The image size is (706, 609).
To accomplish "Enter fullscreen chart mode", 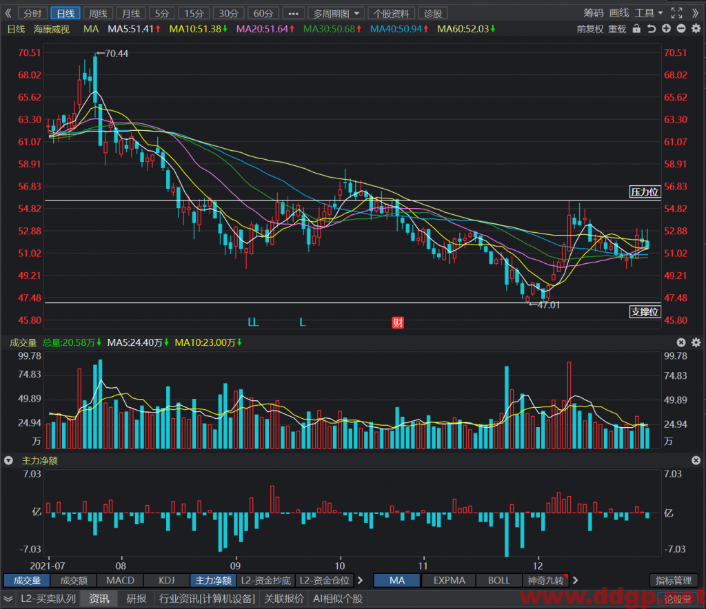I will click(x=676, y=14).
